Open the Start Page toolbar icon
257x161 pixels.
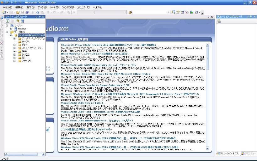coord(192,12)
